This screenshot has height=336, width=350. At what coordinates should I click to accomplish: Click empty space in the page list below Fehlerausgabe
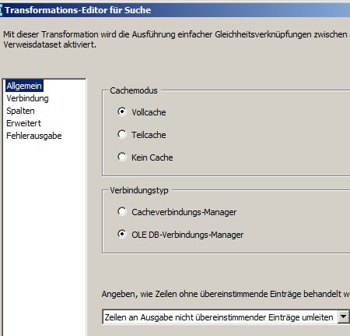[x=44, y=234]
